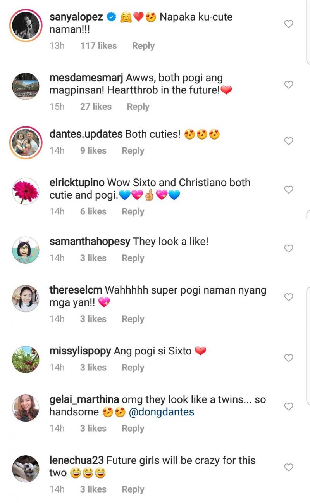Screen dimensions: 310x503
Task: Open sanyalopez's profile picture
Action: [x=26, y=26]
